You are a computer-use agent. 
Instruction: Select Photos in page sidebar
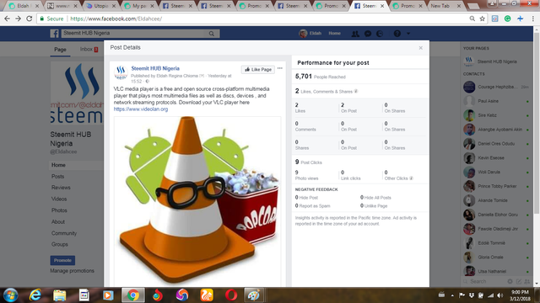click(x=59, y=210)
